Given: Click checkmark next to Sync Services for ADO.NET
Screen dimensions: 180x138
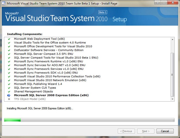Looking at the screenshot, I should (9, 65).
